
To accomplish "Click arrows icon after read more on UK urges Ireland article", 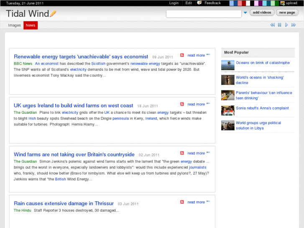I will point(208,103).
